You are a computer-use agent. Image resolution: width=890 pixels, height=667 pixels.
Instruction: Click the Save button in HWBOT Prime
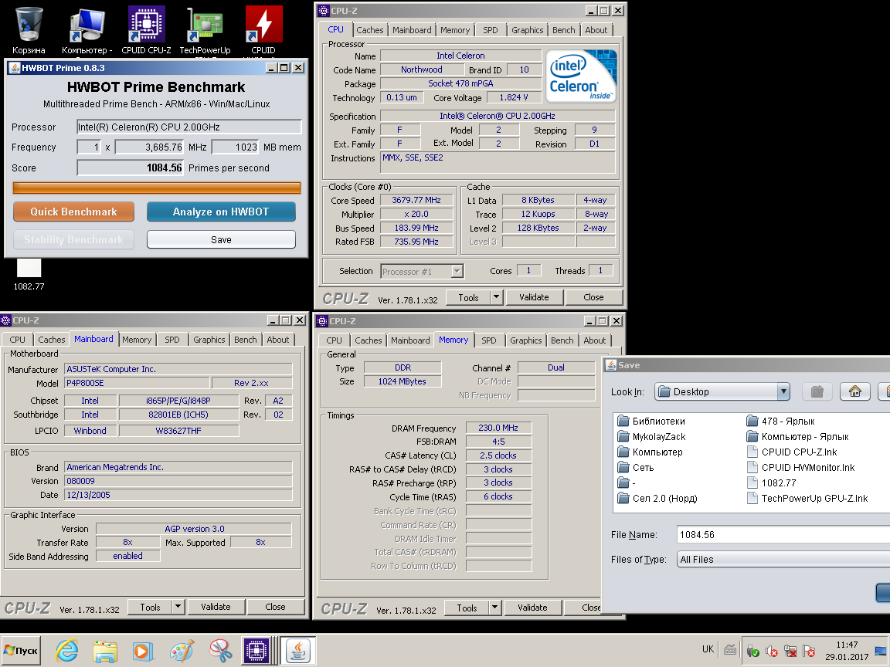pos(221,240)
